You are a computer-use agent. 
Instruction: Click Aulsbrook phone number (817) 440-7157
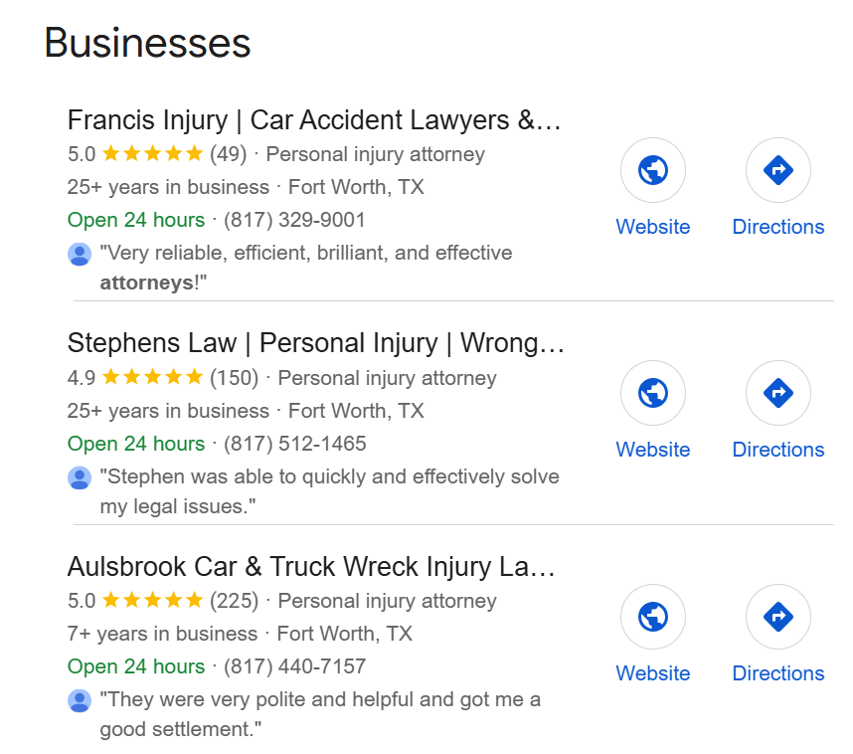(294, 666)
